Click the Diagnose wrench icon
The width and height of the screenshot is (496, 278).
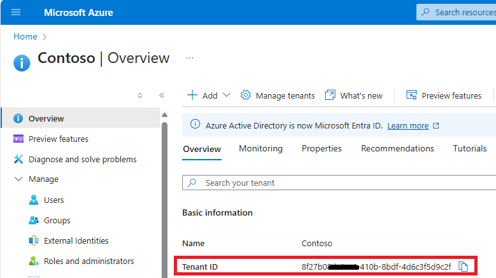18,159
